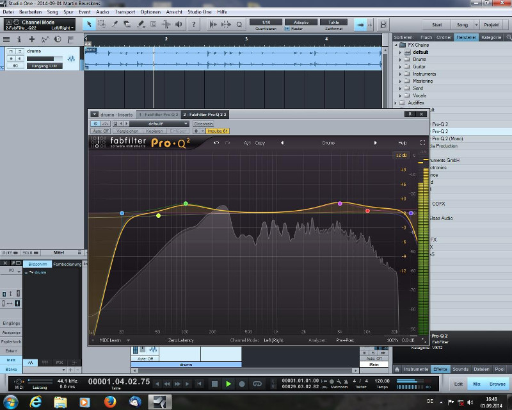Open the MIDI Learn dropdown arrow

[x=129, y=340]
